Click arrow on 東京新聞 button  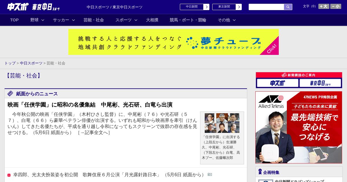[239, 7]
